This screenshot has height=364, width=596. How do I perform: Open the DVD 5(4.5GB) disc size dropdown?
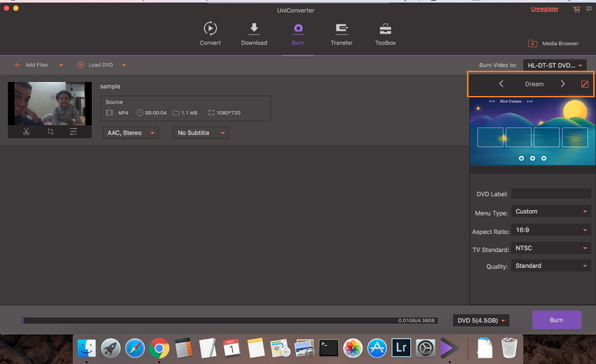point(481,321)
